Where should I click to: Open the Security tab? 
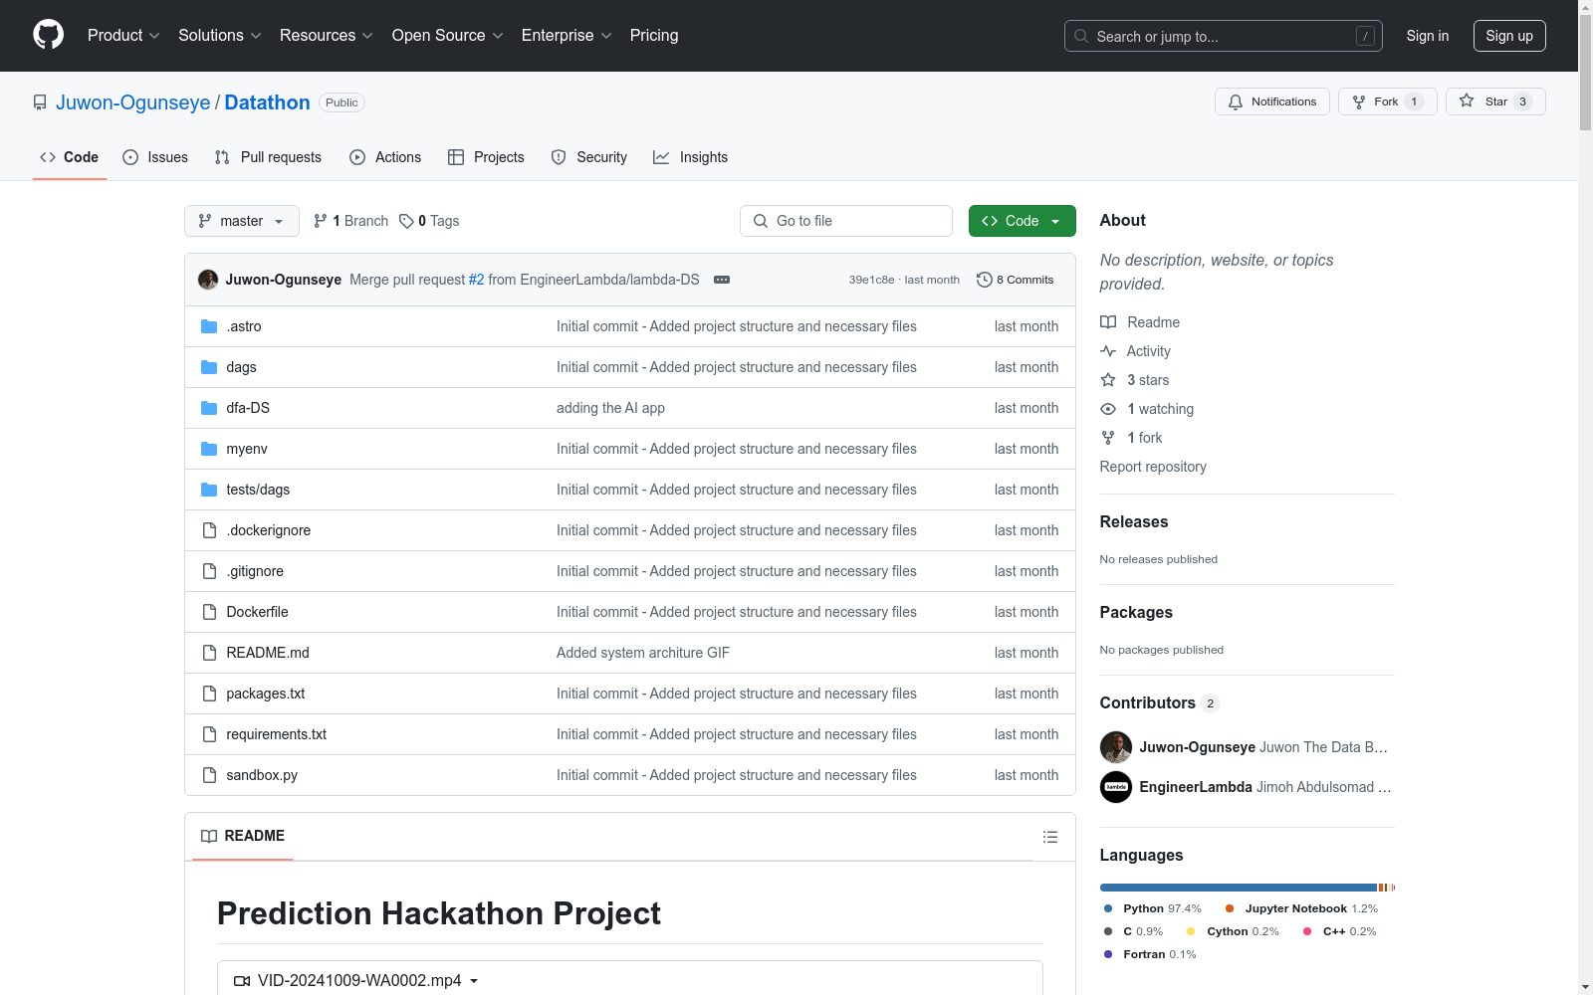pos(589,157)
